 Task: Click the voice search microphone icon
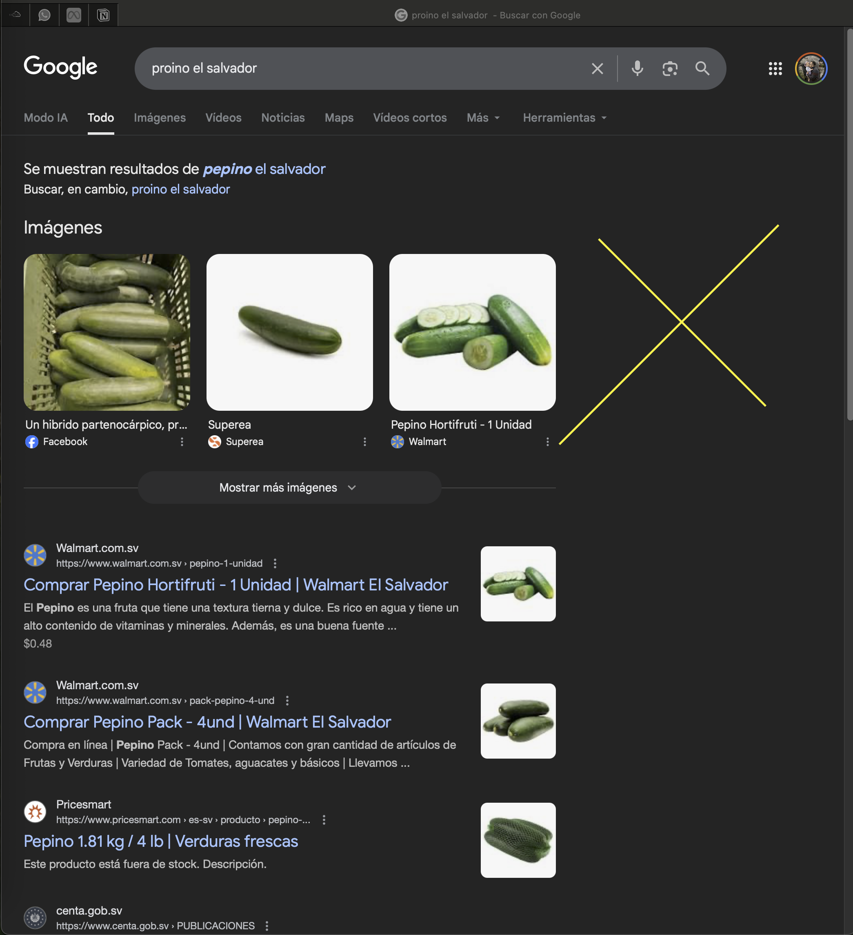[638, 69]
